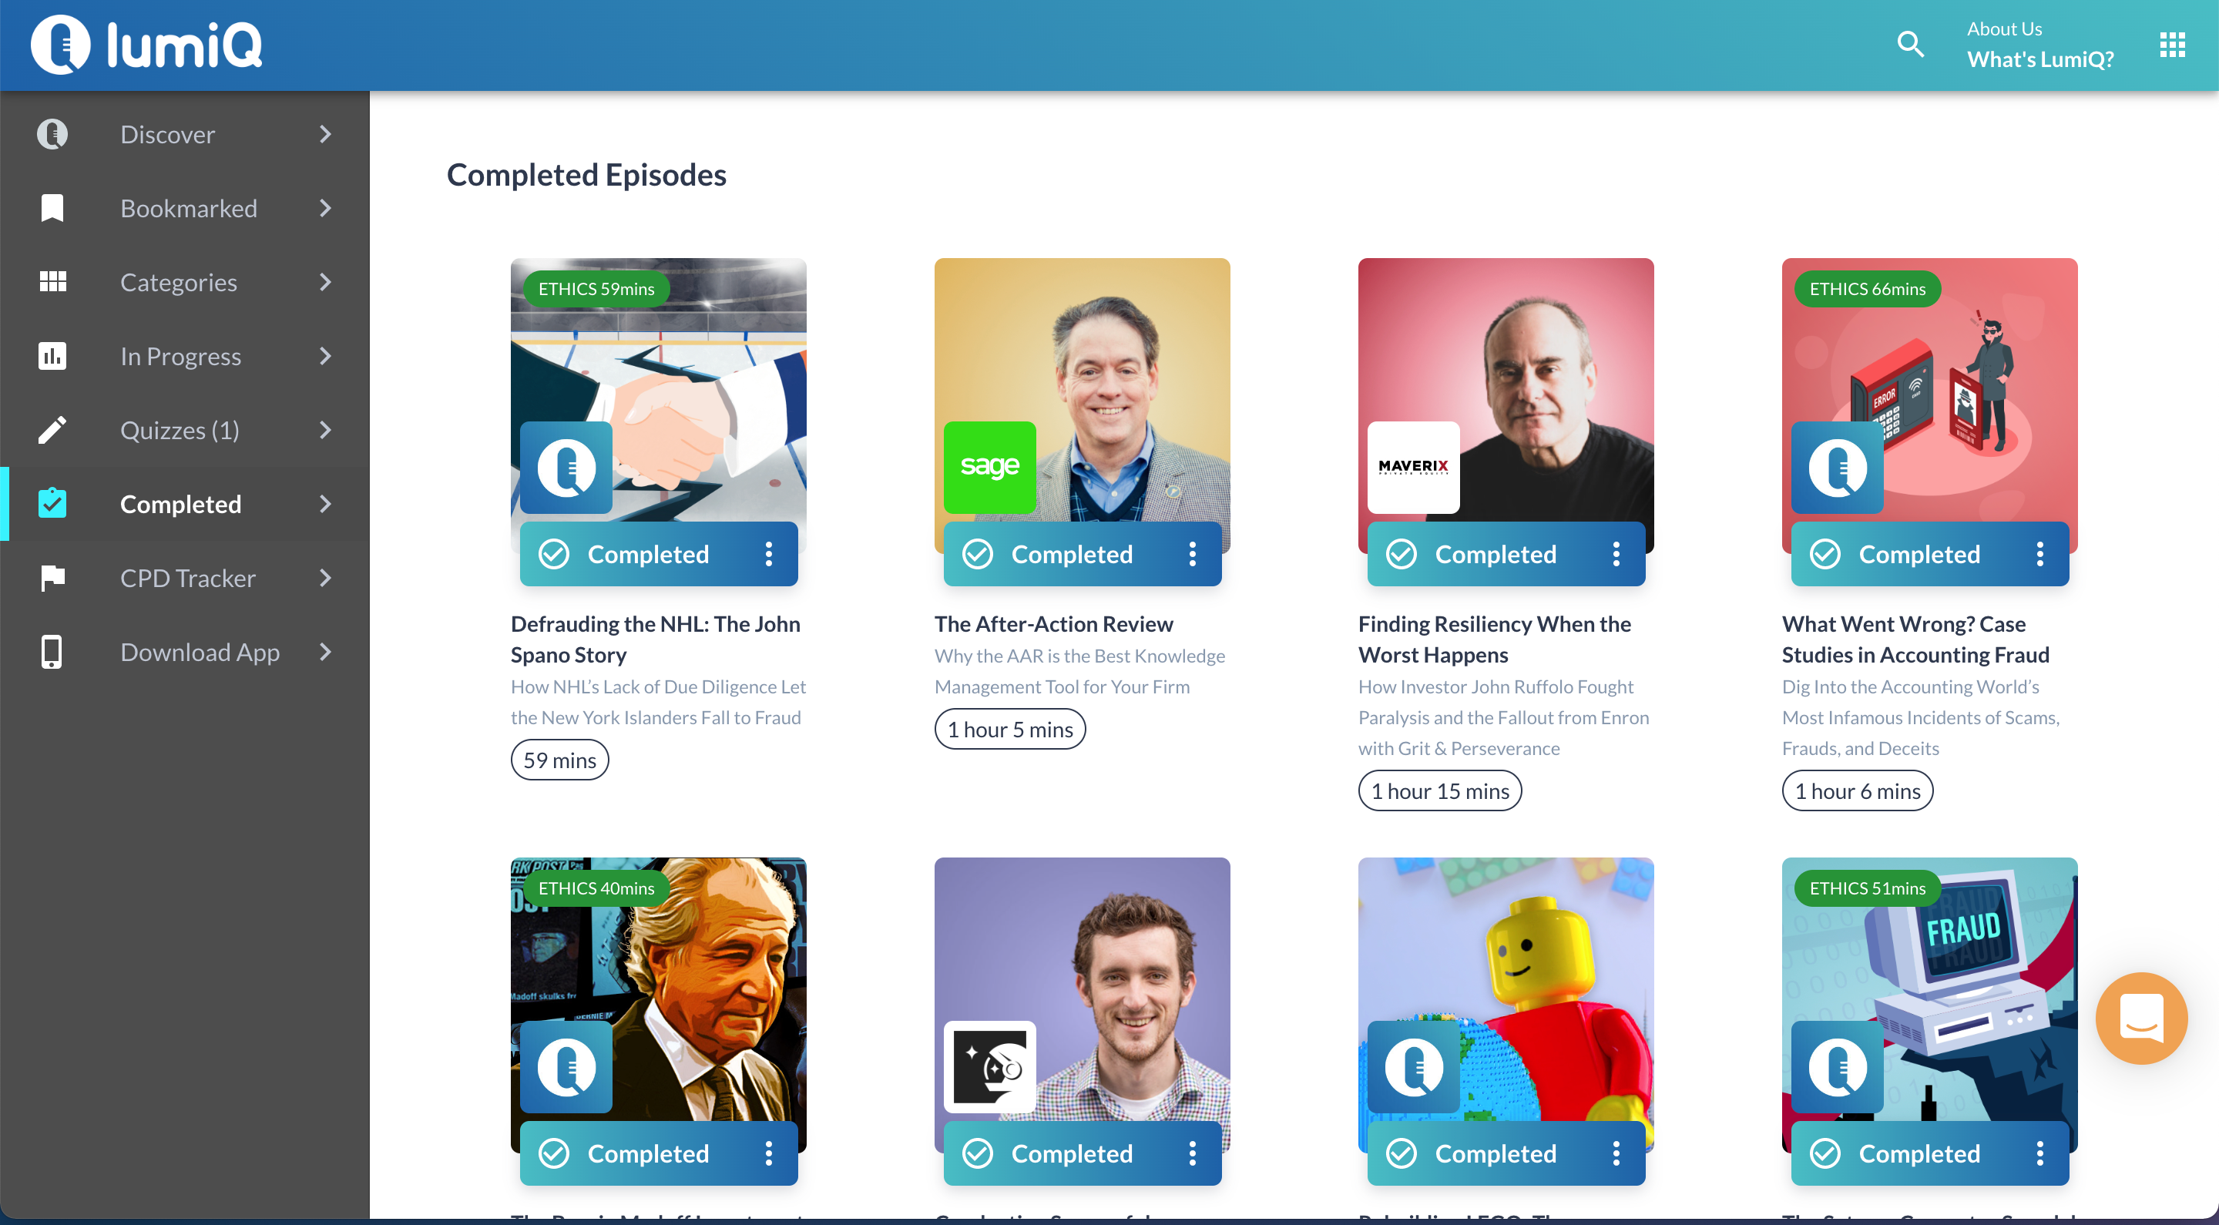Open Defrauding the NHL episode title
The width and height of the screenshot is (2219, 1225).
click(x=655, y=639)
